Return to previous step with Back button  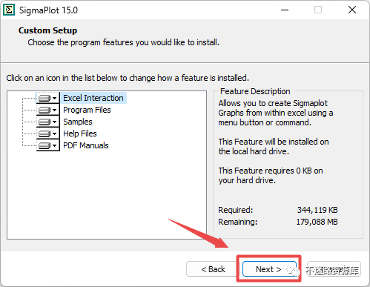coord(213,269)
